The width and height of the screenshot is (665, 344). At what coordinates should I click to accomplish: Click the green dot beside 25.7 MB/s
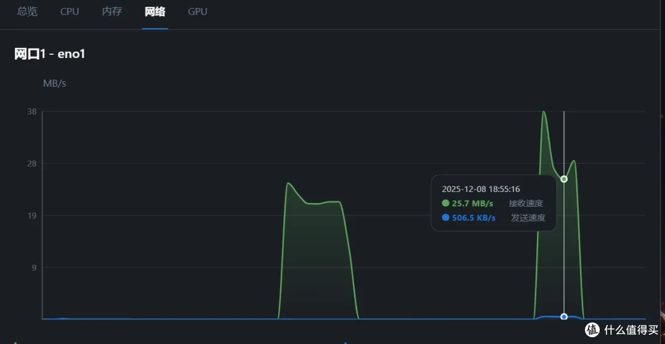[445, 203]
